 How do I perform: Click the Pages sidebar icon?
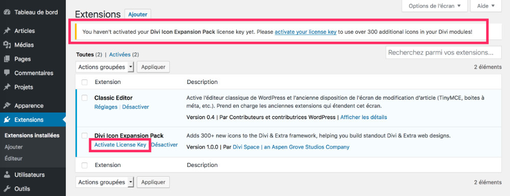click(7, 59)
